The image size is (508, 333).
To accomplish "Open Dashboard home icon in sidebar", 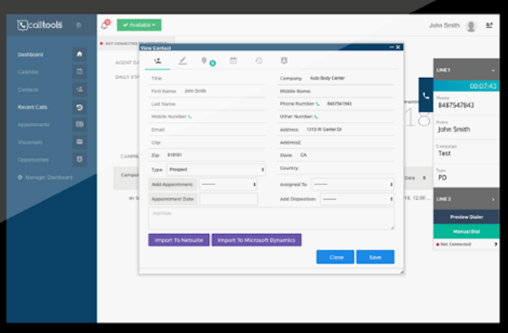I will pyautogui.click(x=80, y=54).
